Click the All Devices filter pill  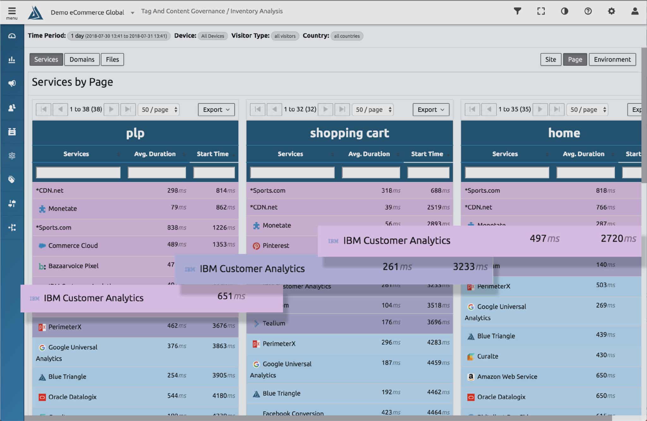(x=213, y=36)
